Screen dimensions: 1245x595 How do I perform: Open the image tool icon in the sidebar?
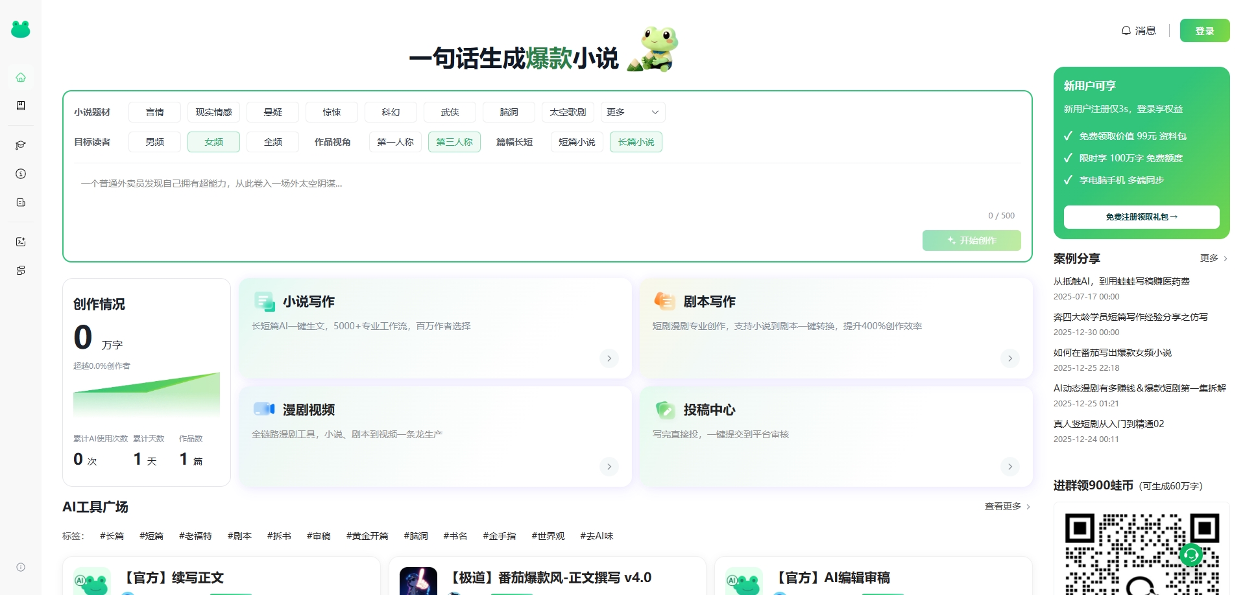(21, 242)
